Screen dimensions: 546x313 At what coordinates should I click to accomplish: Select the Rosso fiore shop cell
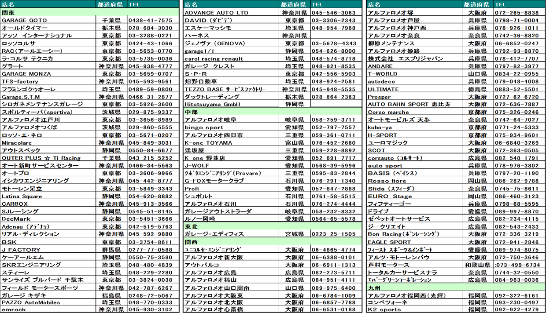pos(387,181)
